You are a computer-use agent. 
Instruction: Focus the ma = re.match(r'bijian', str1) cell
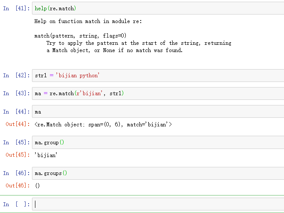(158, 93)
